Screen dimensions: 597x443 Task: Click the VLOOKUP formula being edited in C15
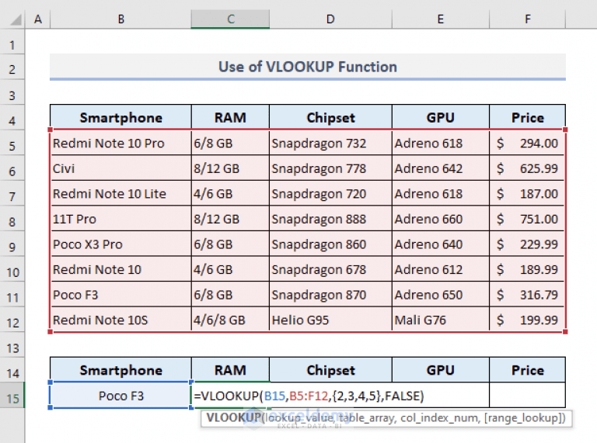(309, 396)
